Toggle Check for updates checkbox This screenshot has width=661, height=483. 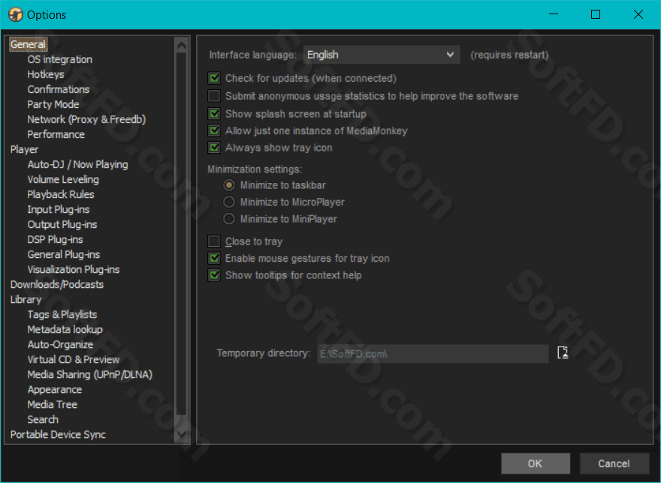(x=214, y=78)
